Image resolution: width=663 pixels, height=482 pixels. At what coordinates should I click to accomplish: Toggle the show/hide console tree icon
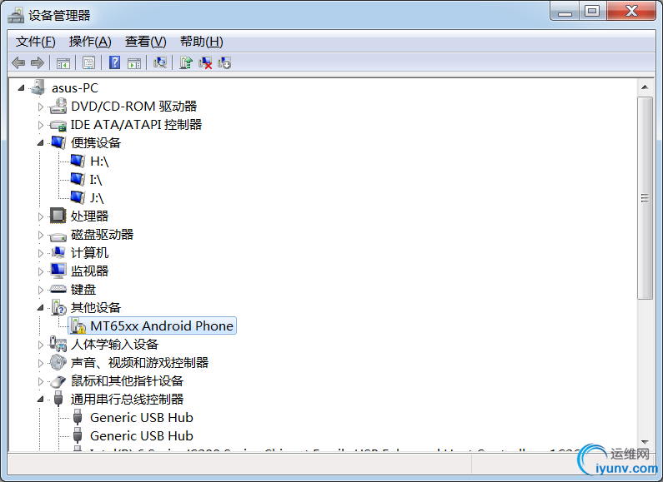pyautogui.click(x=63, y=63)
